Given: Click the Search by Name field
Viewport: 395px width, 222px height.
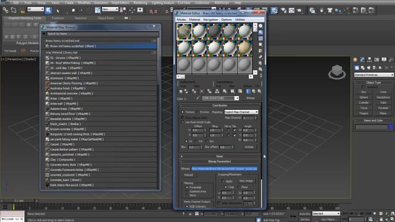Looking at the screenshot, I should point(102,34).
